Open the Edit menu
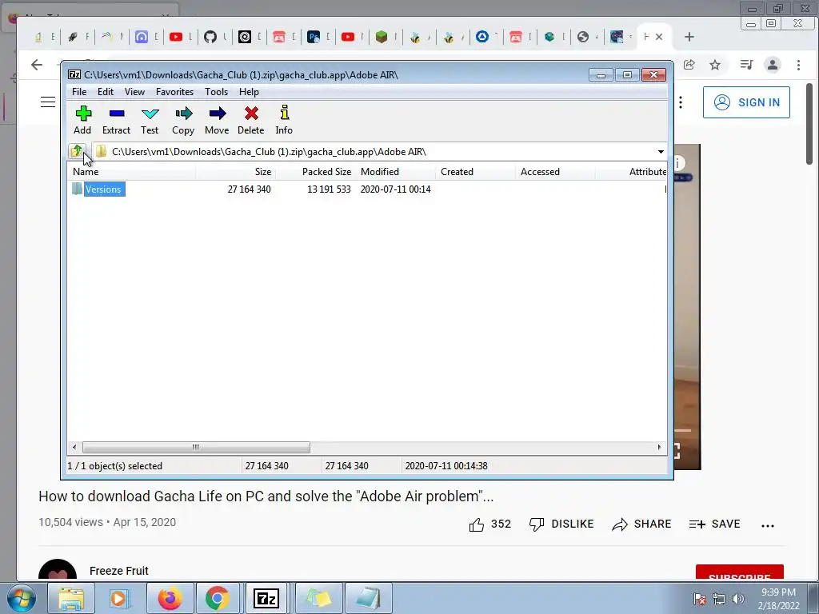Viewport: 819px width, 614px height. tap(106, 92)
